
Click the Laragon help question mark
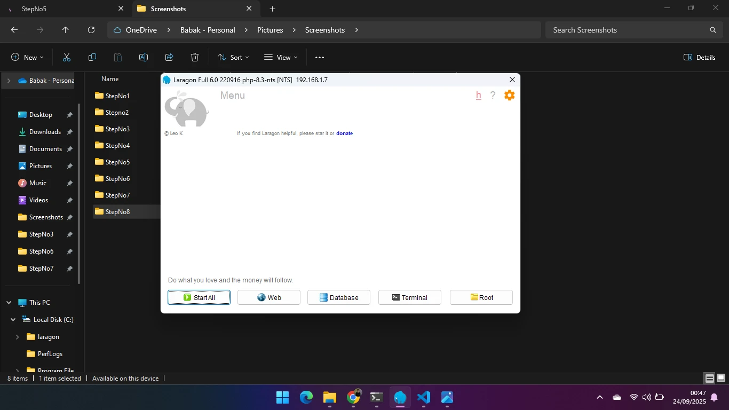click(493, 95)
